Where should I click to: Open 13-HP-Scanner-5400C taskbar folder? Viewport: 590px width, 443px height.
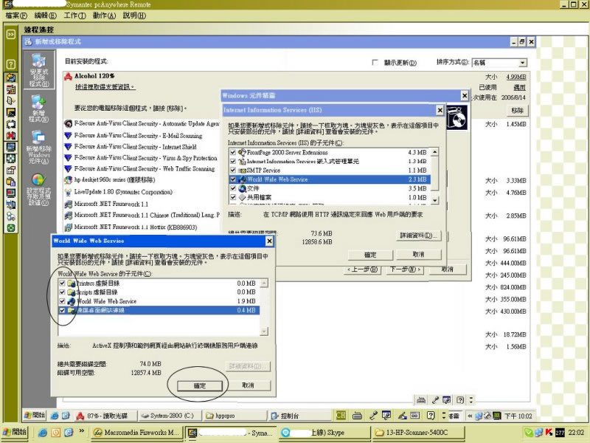coord(418,433)
